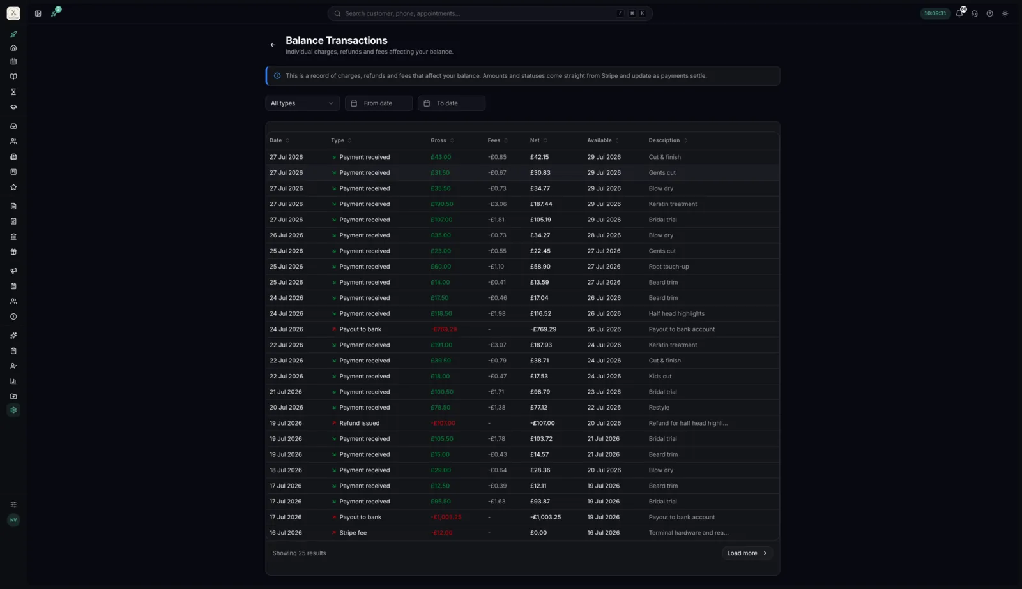Sort table by Type column
1022x589 pixels.
(x=341, y=140)
